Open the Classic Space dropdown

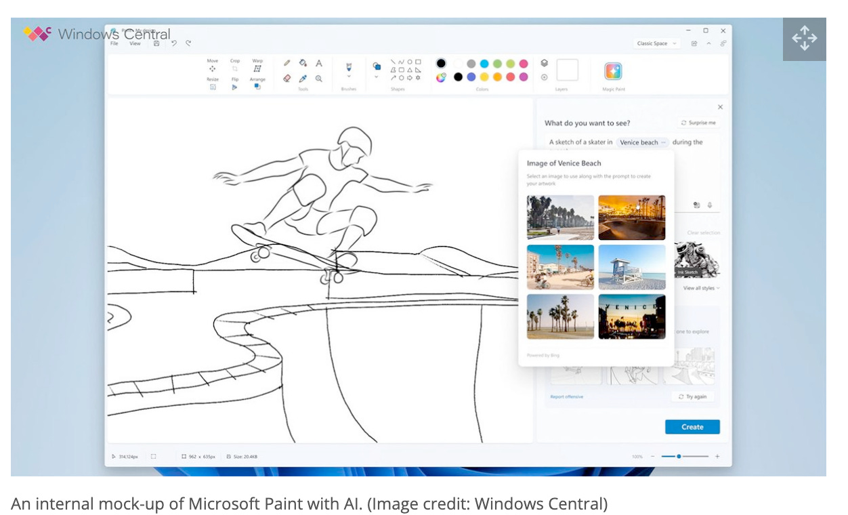(x=657, y=43)
